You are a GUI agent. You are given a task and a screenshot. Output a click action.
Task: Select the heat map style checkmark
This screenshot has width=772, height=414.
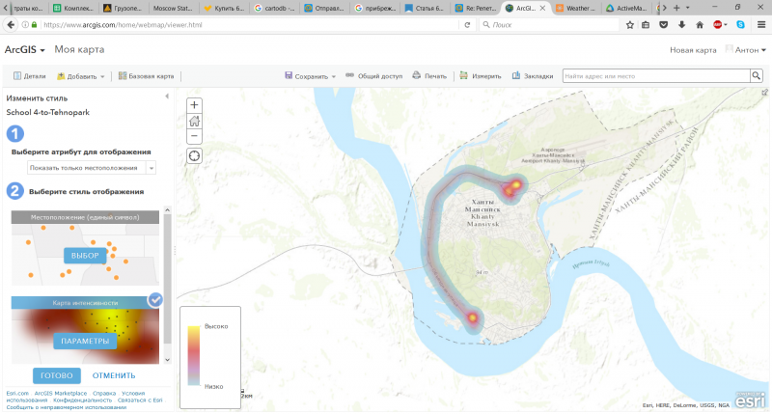point(154,300)
